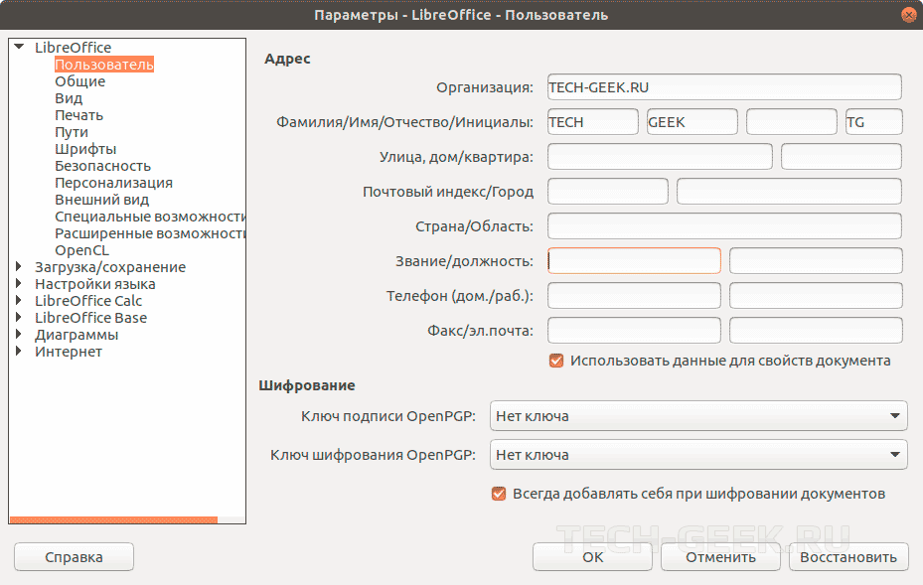This screenshot has width=923, height=585.
Task: Select Безопасность in the options tree
Action: pyautogui.click(x=102, y=166)
